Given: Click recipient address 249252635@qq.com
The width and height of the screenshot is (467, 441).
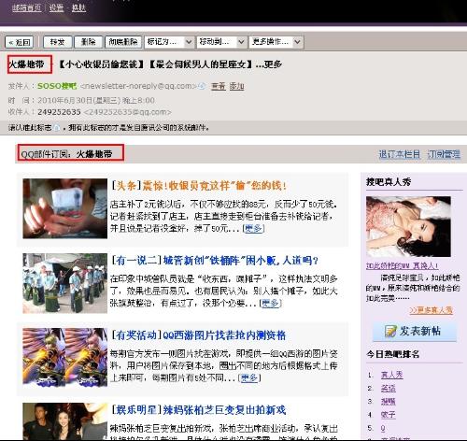Looking at the screenshot, I should pos(128,112).
